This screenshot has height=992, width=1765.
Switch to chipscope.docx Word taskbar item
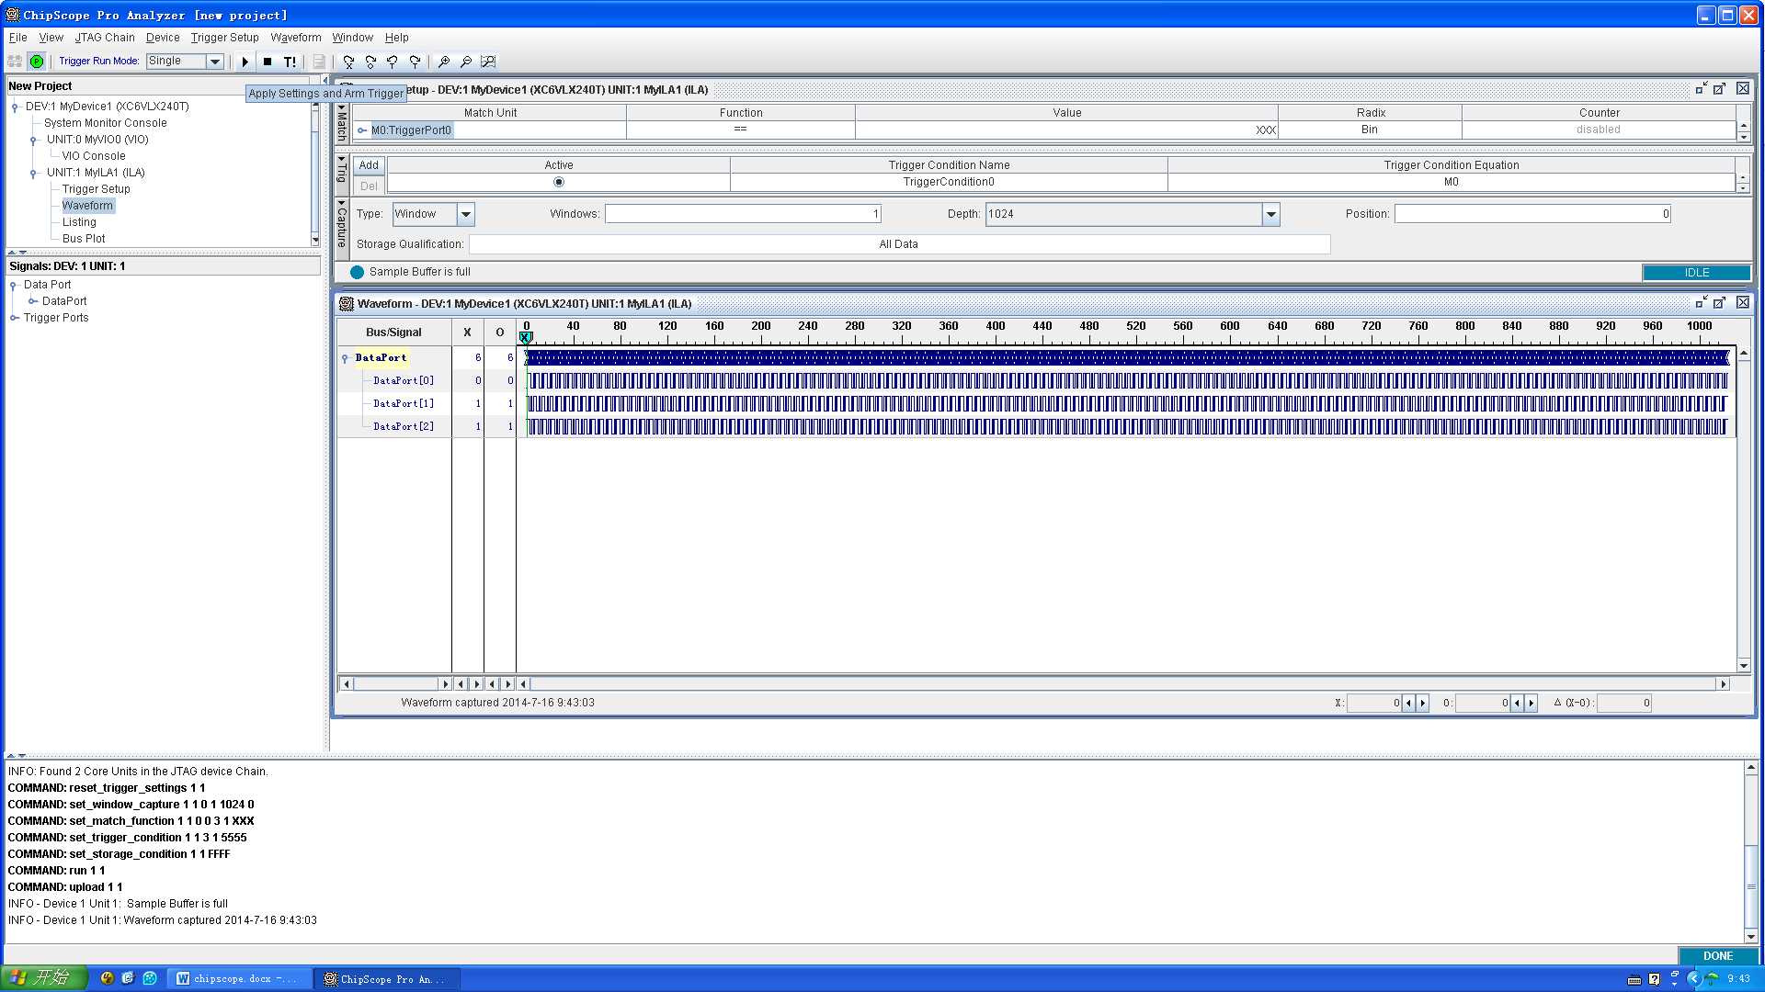[237, 979]
